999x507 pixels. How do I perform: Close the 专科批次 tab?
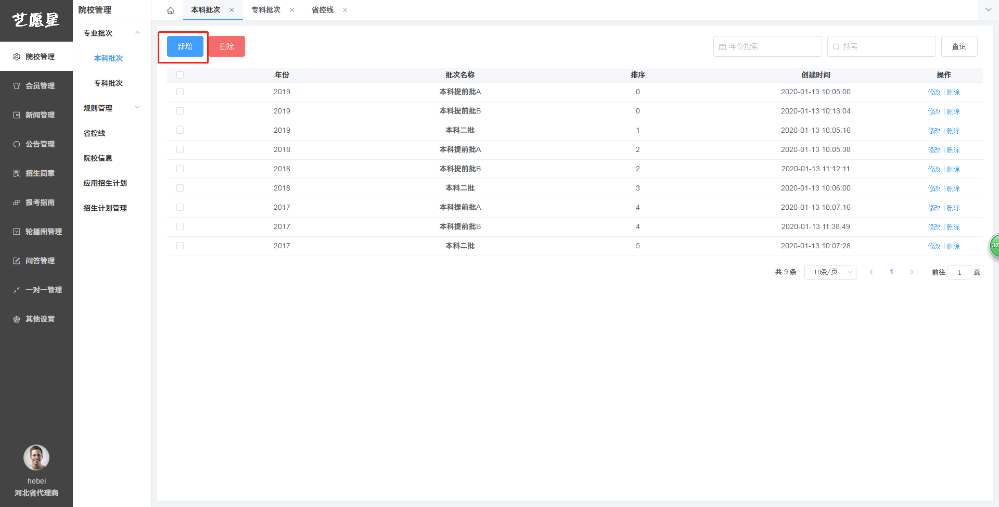pyautogui.click(x=292, y=10)
